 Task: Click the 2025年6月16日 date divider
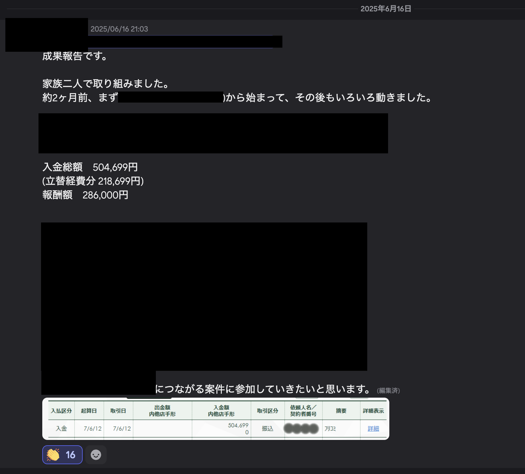point(386,9)
